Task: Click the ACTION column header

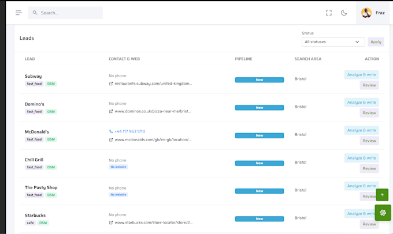Action: click(372, 59)
